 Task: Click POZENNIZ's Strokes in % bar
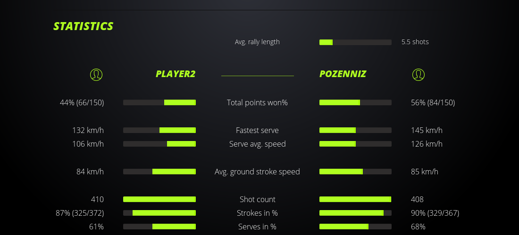(355, 213)
